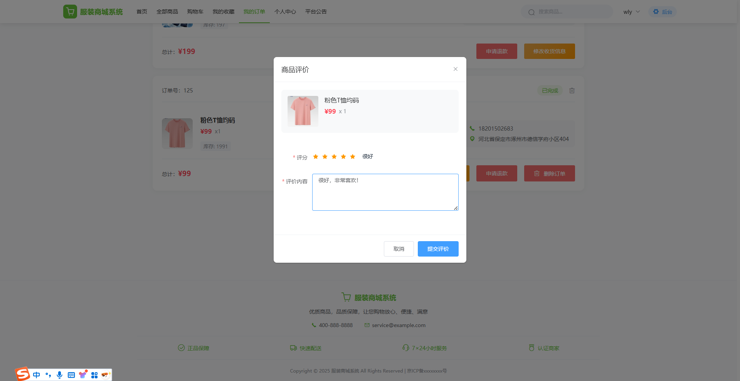Click the product search box
This screenshot has width=740, height=381.
point(570,12)
